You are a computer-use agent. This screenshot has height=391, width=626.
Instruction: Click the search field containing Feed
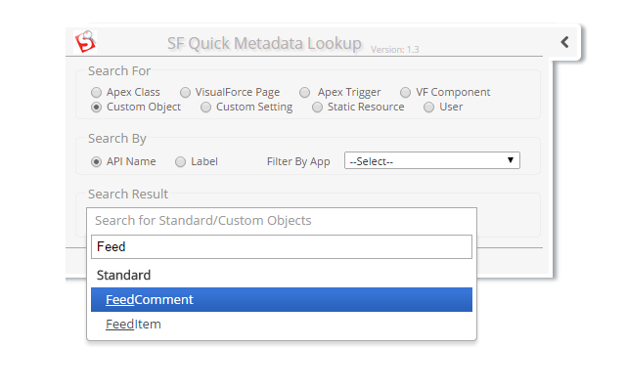(282, 247)
